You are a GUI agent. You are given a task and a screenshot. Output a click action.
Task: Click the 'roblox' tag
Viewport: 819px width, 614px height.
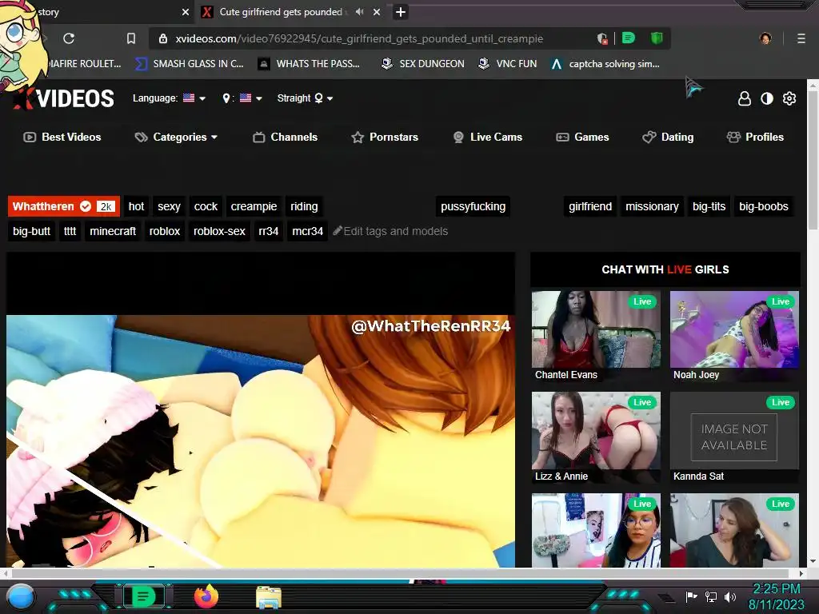[x=165, y=231]
